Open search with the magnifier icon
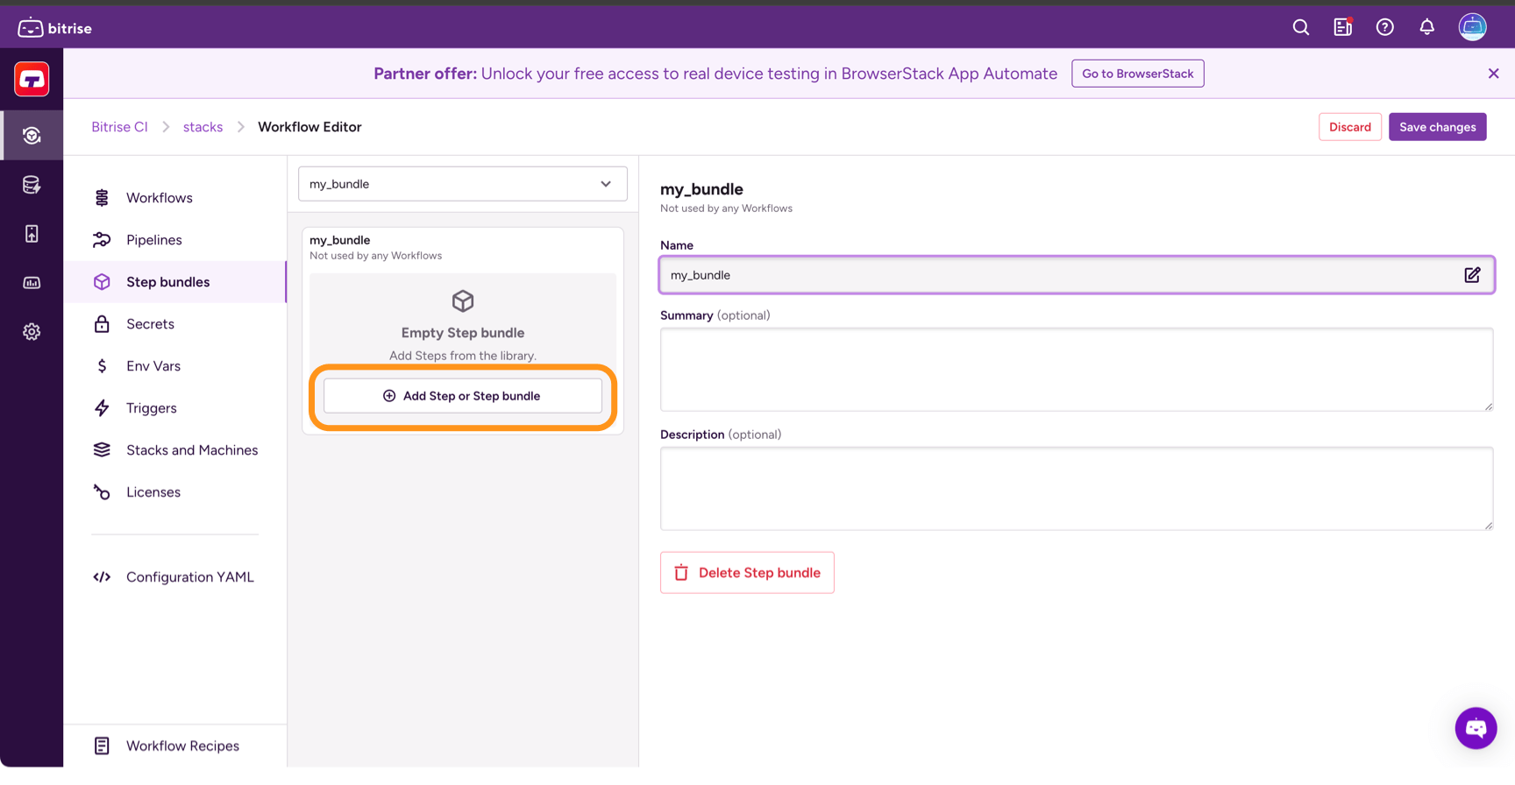 1300,27
